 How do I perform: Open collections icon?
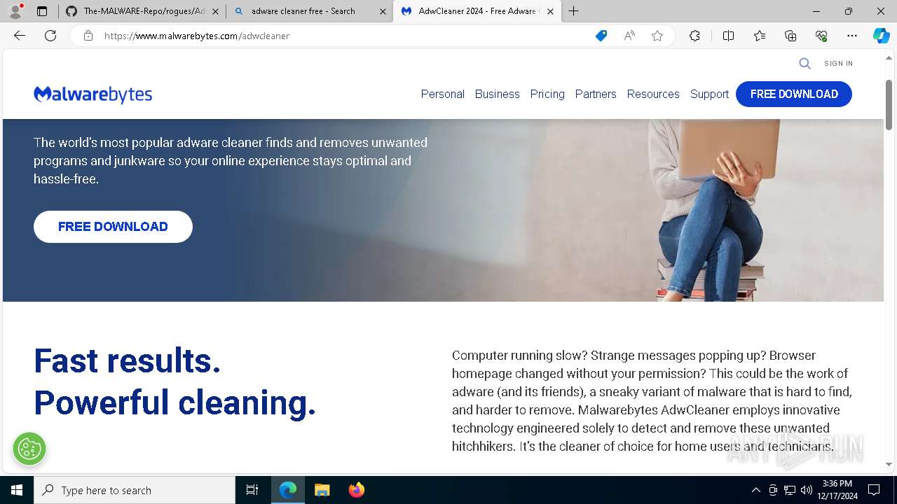[x=790, y=36]
